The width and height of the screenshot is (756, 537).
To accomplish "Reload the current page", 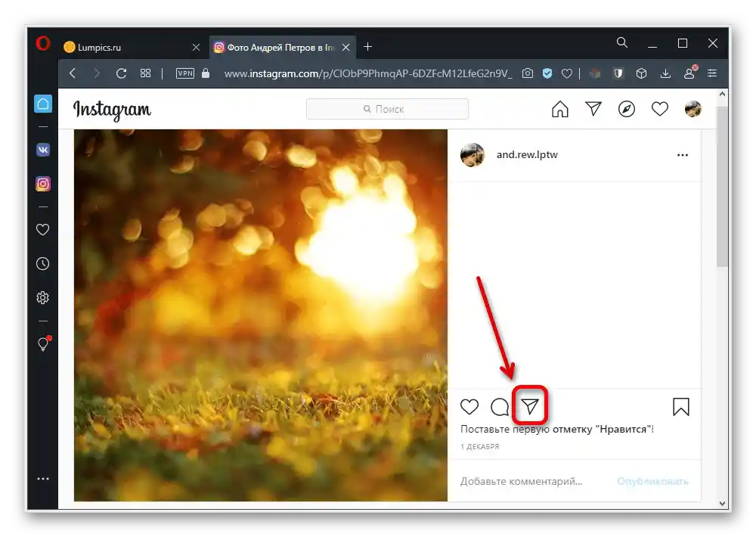I will point(121,73).
